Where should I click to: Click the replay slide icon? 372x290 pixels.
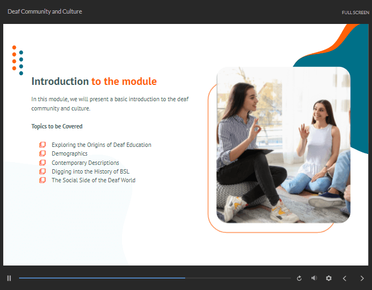click(x=299, y=278)
